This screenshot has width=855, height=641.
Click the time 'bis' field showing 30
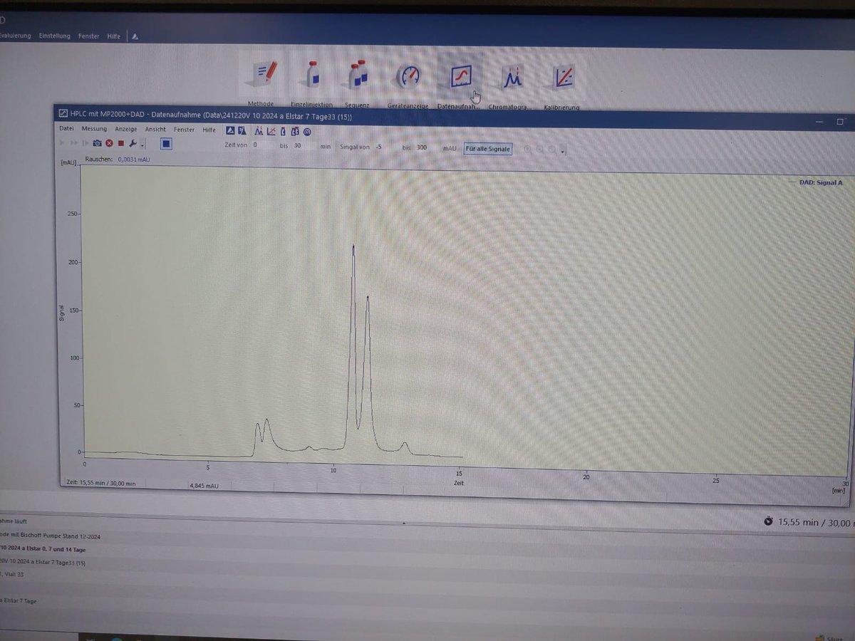click(302, 145)
